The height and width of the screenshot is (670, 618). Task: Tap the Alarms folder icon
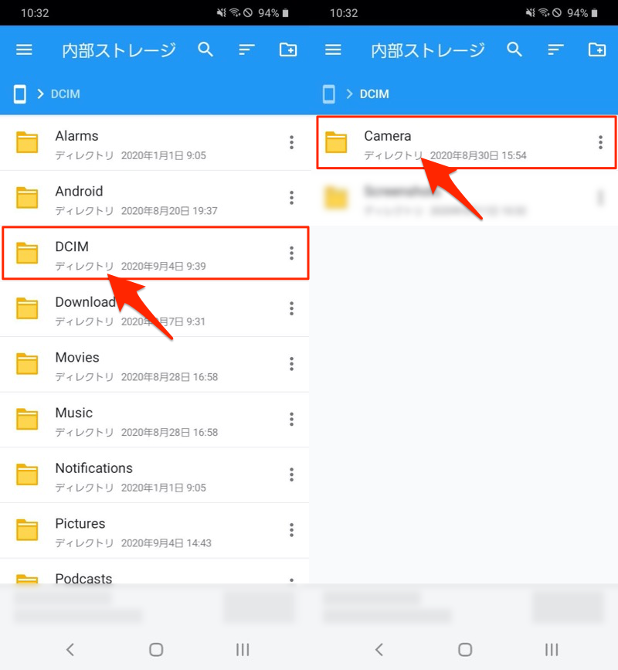(27, 143)
